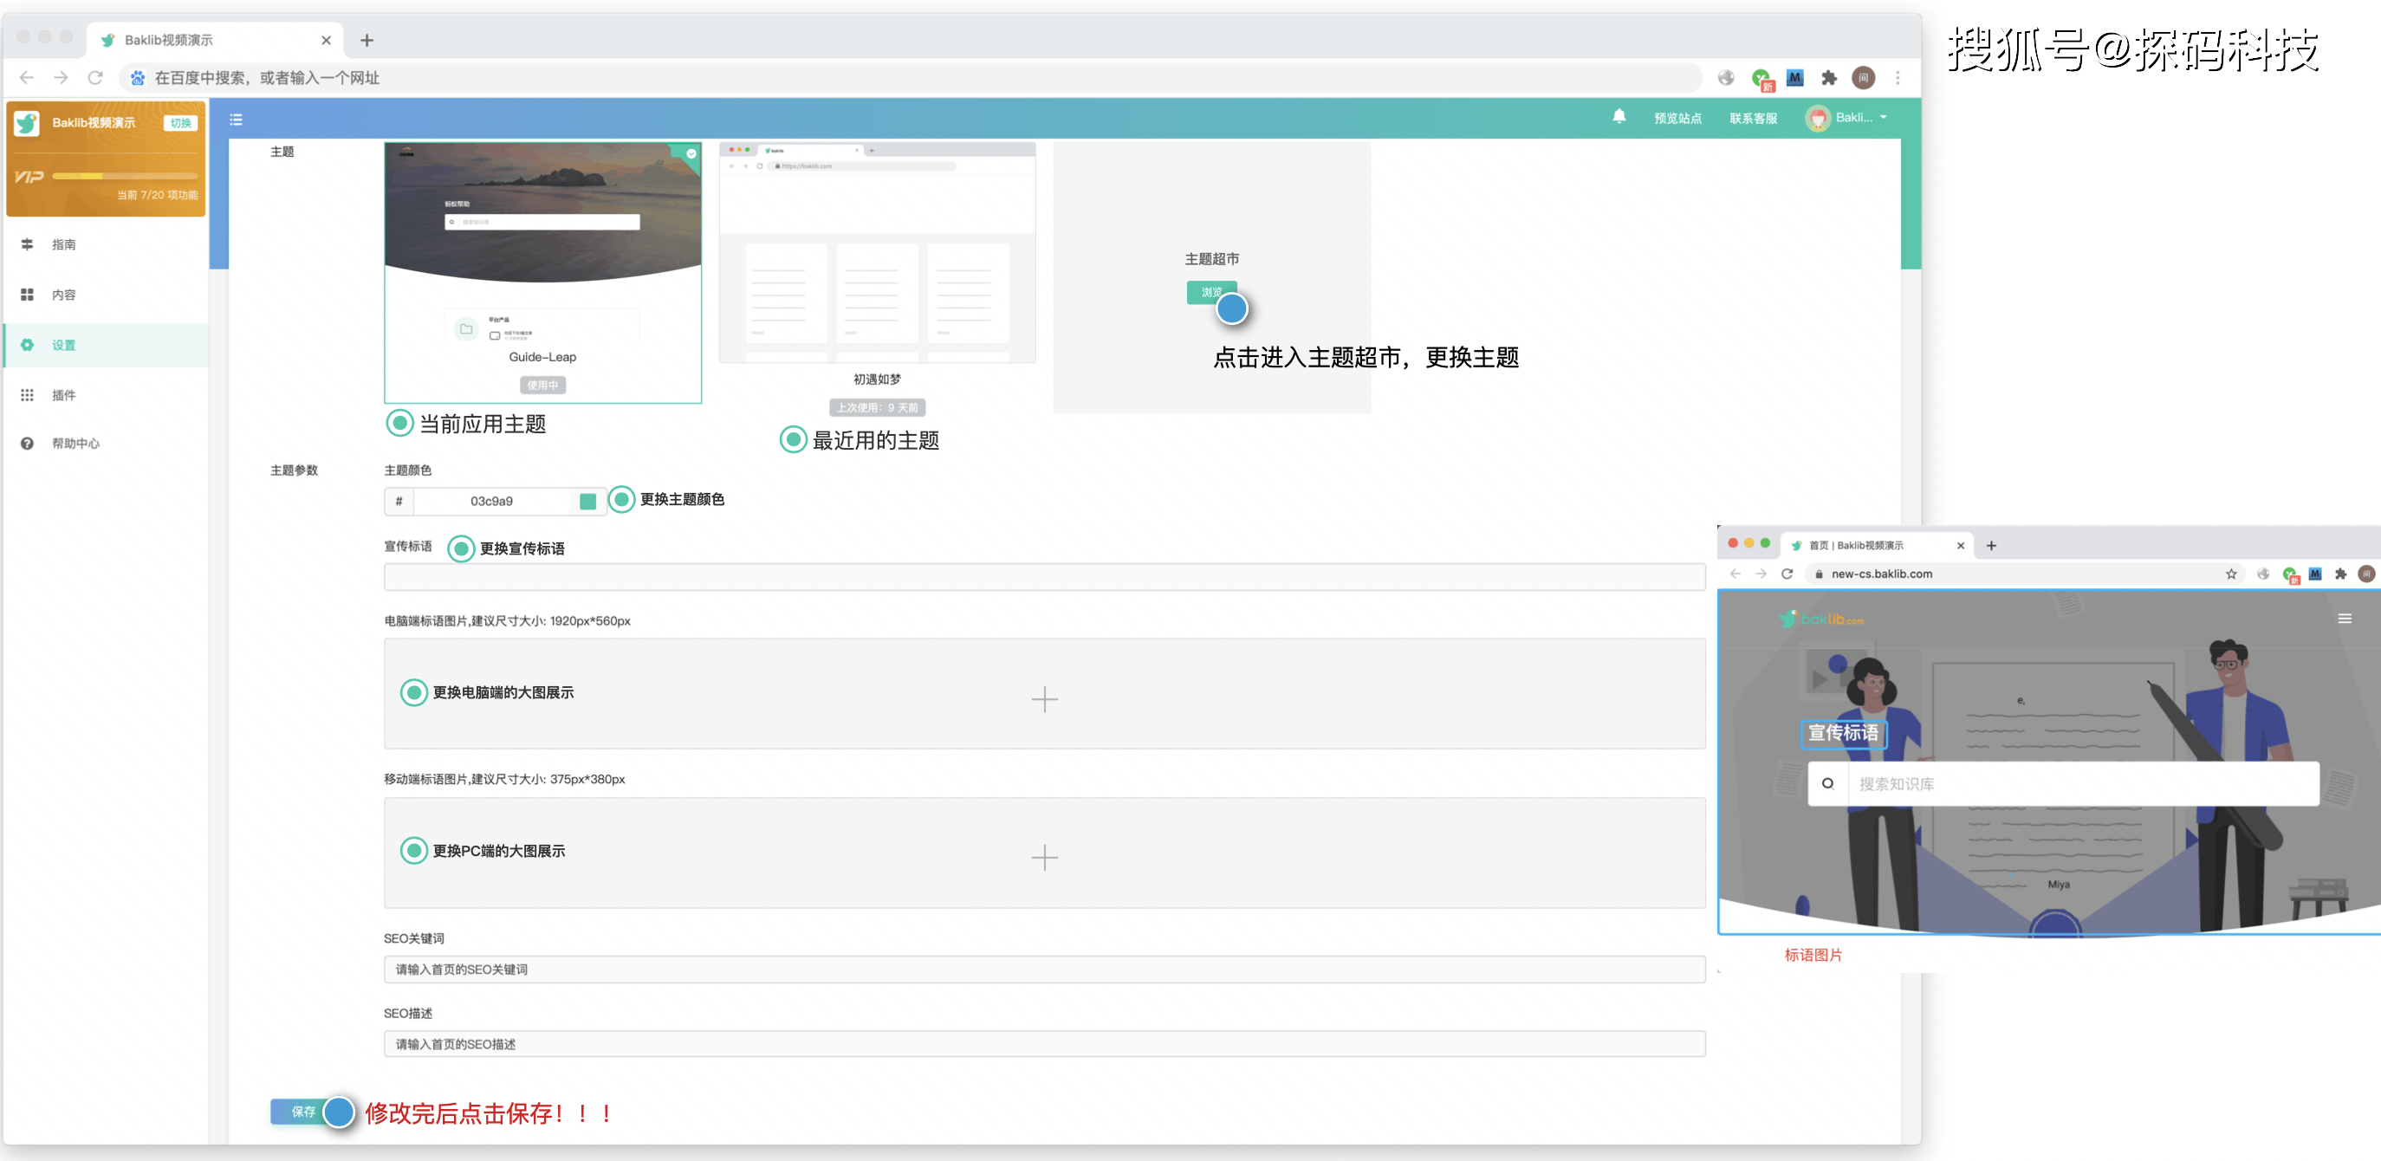Click the baklib.com logo on preview site
Screen dimensions: 2381x1161
click(1822, 619)
